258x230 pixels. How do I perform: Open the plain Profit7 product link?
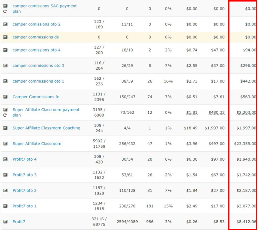coord(19,222)
